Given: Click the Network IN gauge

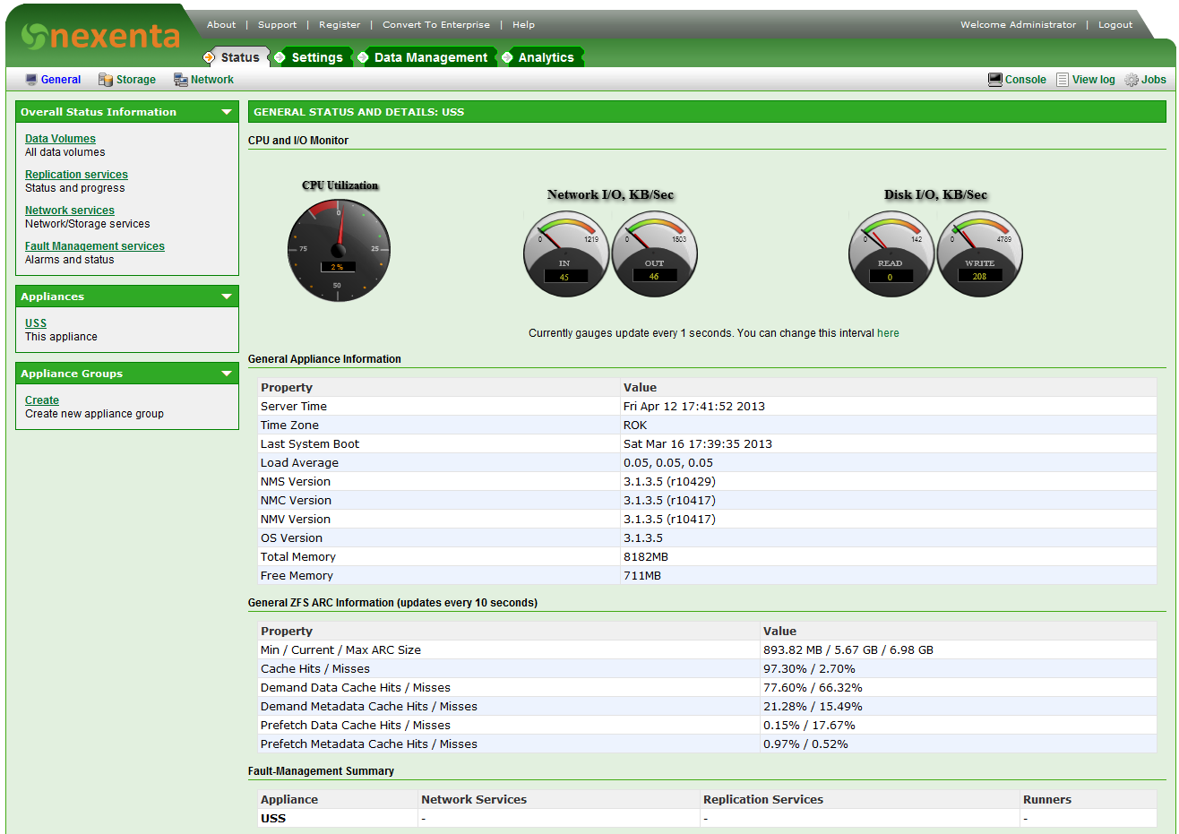Looking at the screenshot, I should (566, 254).
